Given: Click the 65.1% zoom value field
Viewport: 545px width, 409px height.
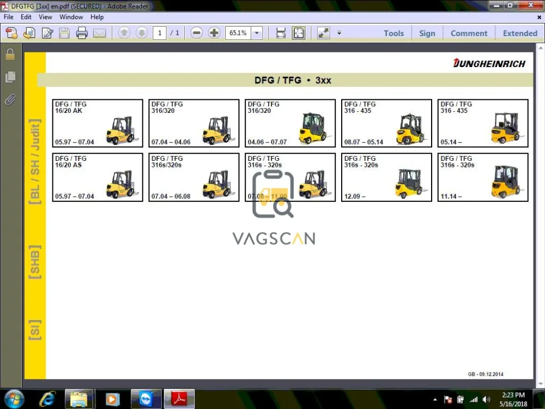Looking at the screenshot, I should click(x=238, y=33).
